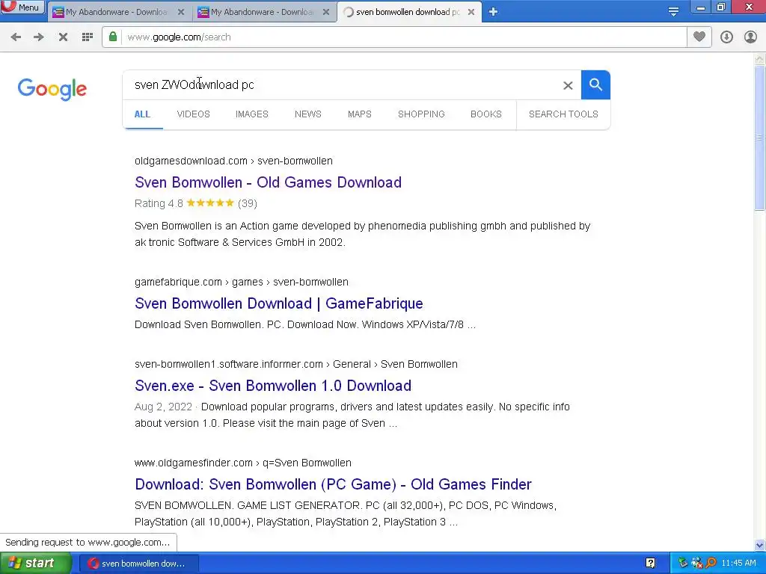Viewport: 766px width, 574px height.
Task: Stop loading the page with the X icon
Action: 63,37
